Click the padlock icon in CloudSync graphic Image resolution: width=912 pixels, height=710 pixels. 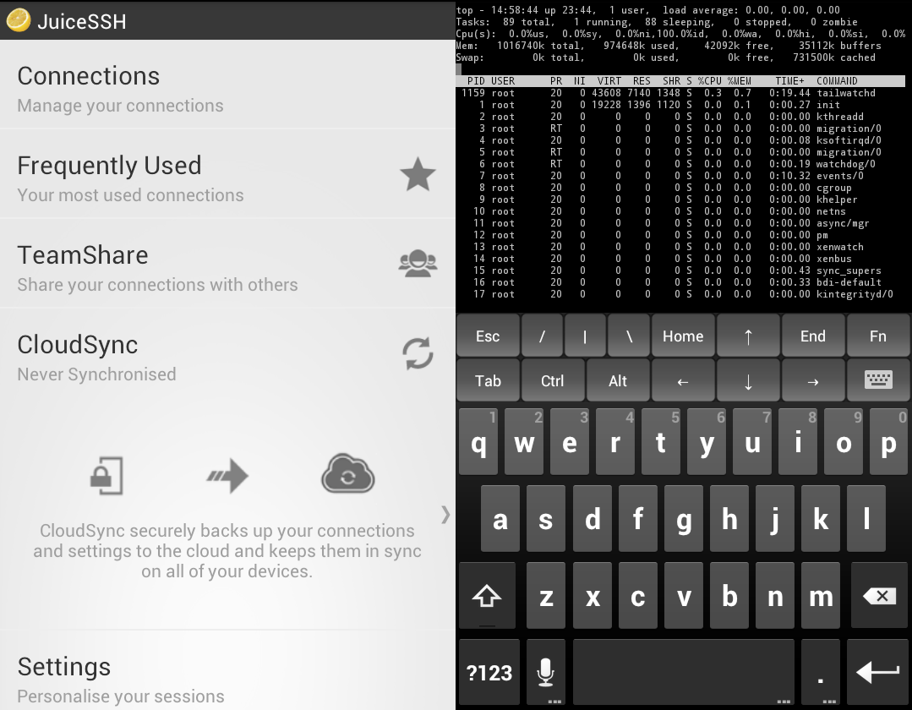point(108,475)
